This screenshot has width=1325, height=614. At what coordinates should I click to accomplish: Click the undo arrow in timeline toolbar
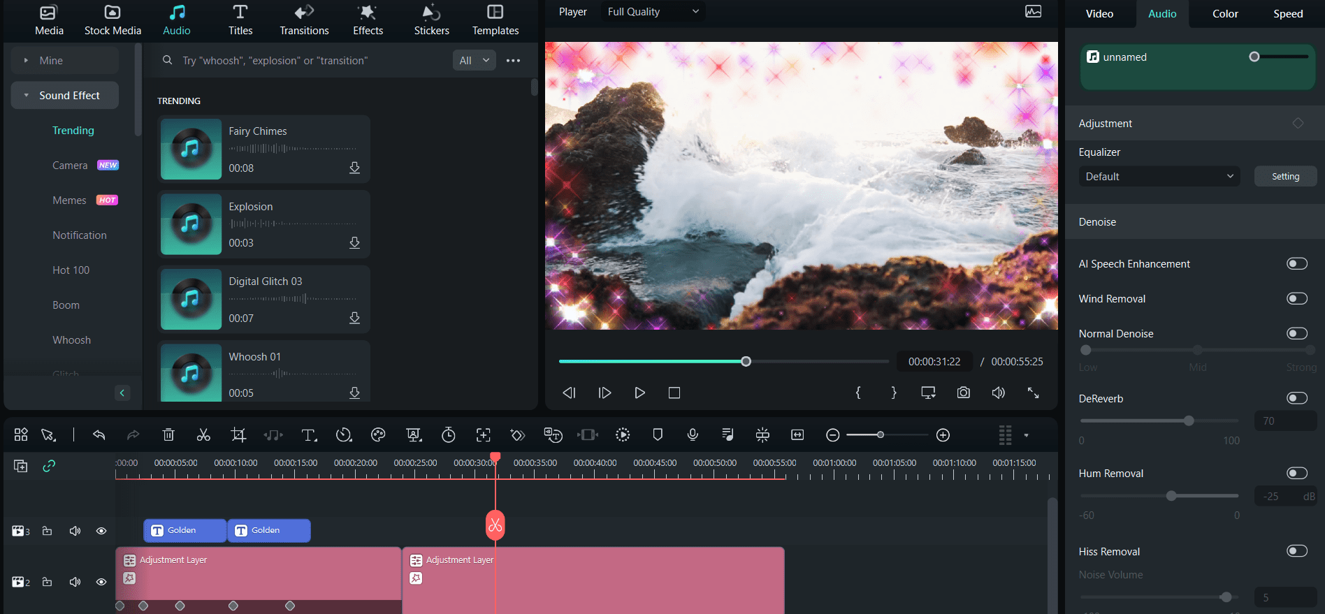(99, 435)
